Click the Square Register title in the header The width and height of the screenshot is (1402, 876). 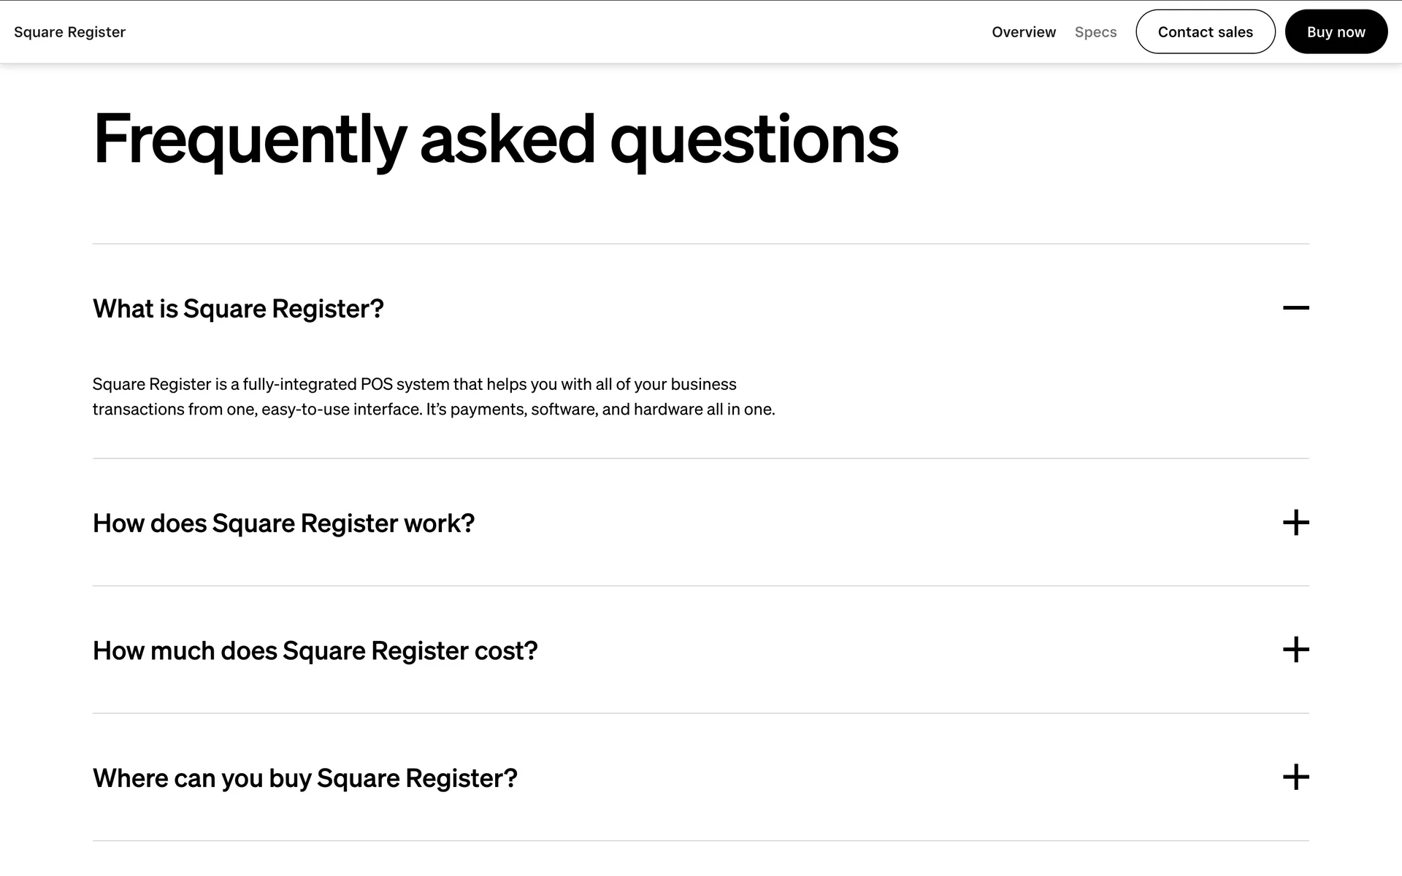70,32
